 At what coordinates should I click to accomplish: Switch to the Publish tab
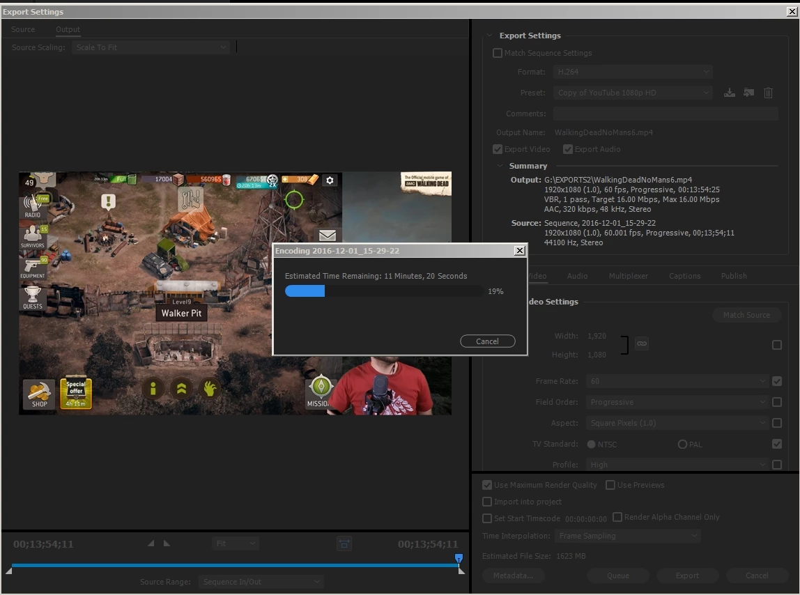[734, 276]
